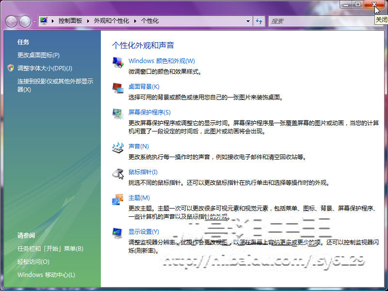Open 更改桌面图标(P) task link

39,55
